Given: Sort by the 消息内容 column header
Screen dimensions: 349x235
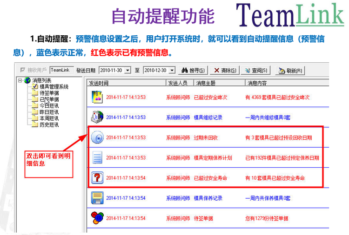Looking at the screenshot, I should [287, 83].
